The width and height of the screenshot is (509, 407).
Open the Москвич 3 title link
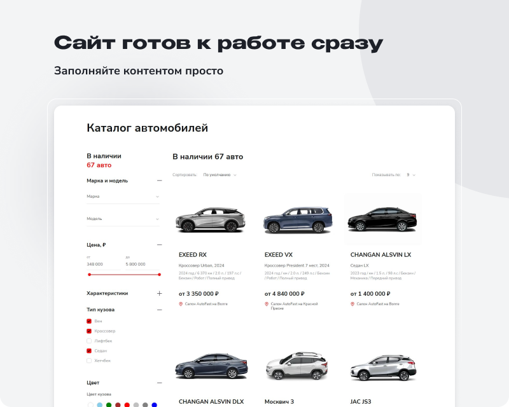click(x=279, y=401)
